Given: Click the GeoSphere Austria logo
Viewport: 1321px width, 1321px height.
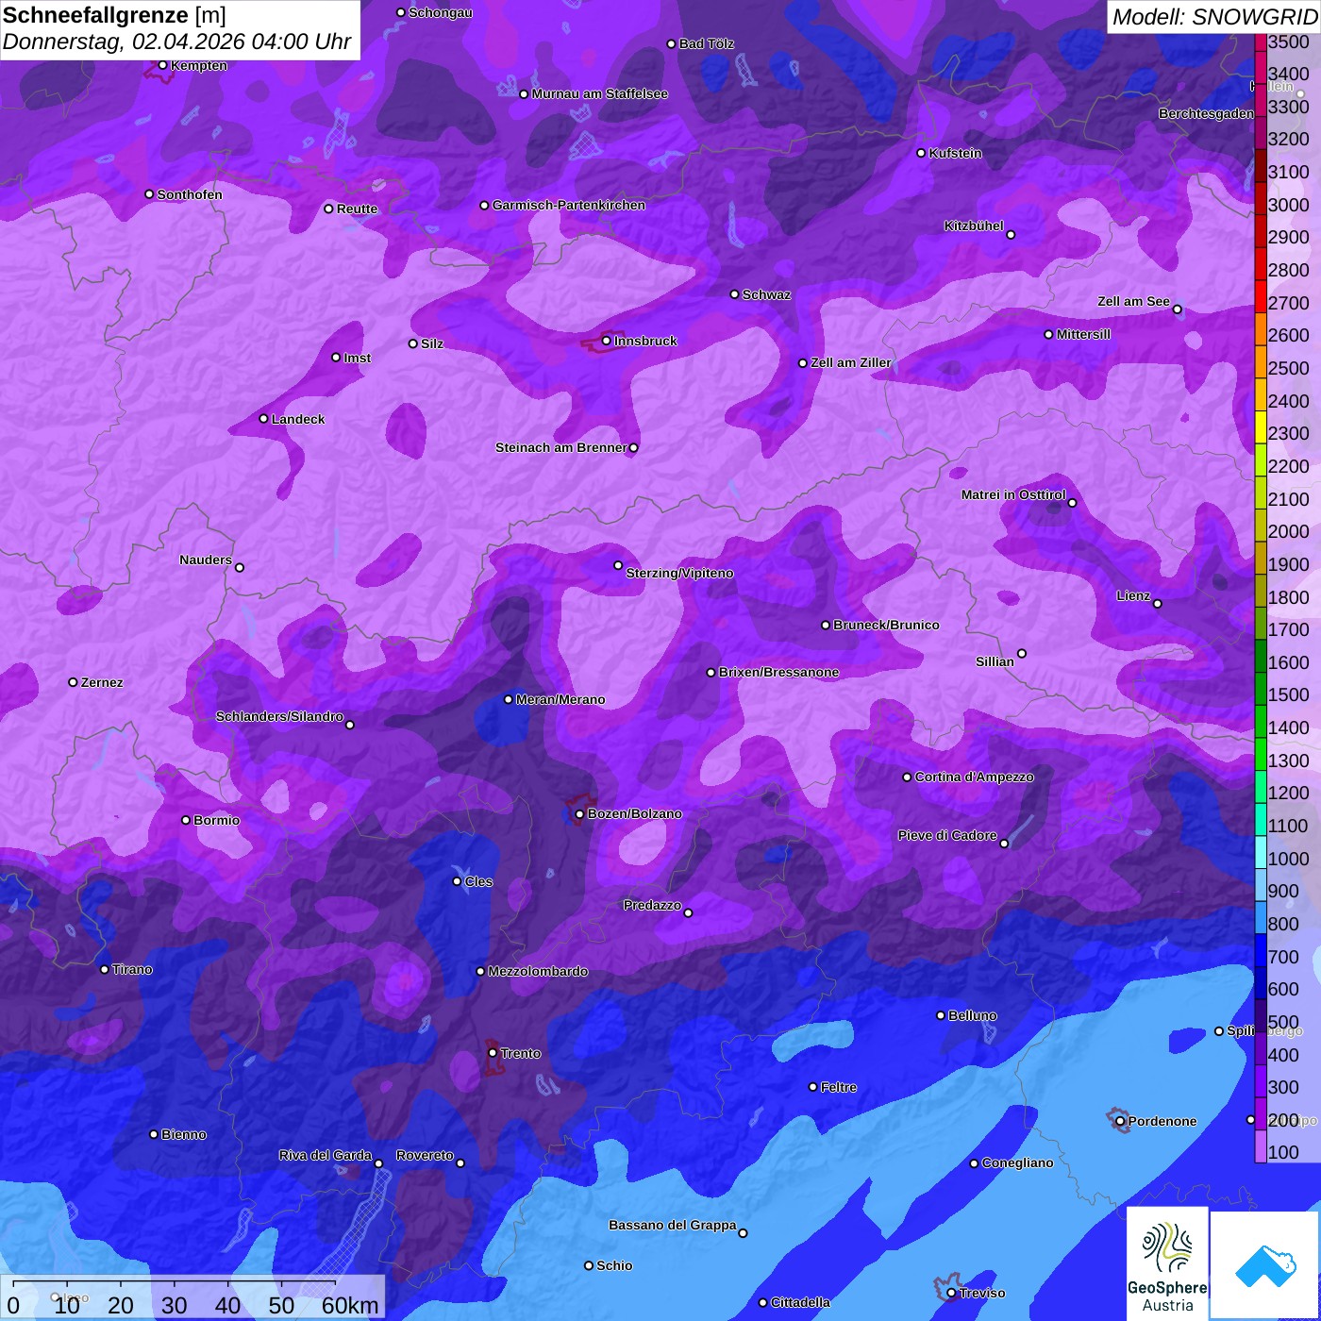Looking at the screenshot, I should (x=1167, y=1264).
